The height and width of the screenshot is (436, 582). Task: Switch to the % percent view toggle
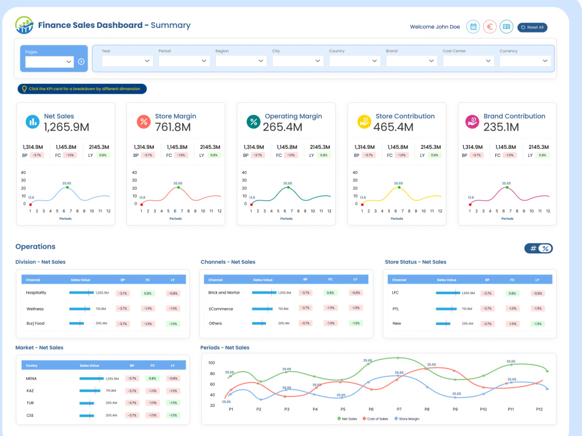click(545, 248)
